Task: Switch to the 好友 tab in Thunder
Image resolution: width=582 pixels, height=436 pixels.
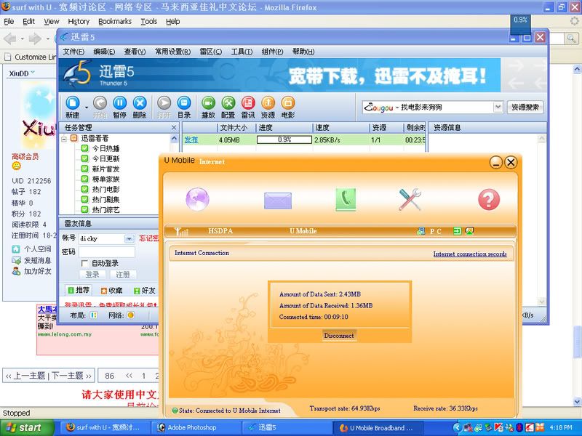Action: [x=144, y=290]
